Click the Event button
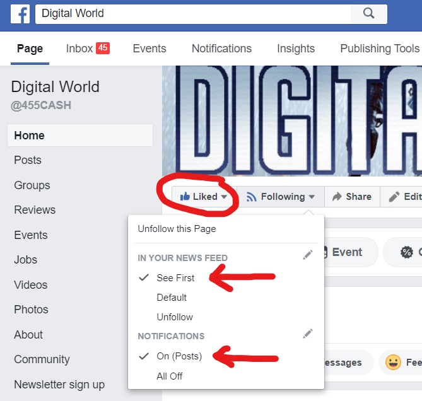Screen dimensions: 422x401 tap(350, 252)
